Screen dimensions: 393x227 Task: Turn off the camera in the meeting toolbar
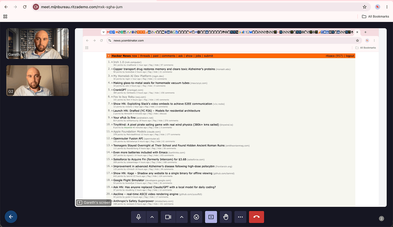168,217
